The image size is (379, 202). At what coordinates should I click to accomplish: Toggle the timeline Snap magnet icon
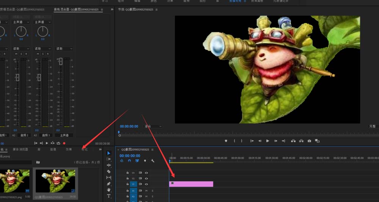[x=129, y=161]
